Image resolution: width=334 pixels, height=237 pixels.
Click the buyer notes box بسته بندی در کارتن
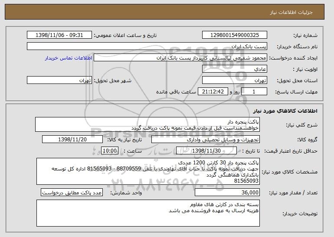pyautogui.click(x=148, y=213)
